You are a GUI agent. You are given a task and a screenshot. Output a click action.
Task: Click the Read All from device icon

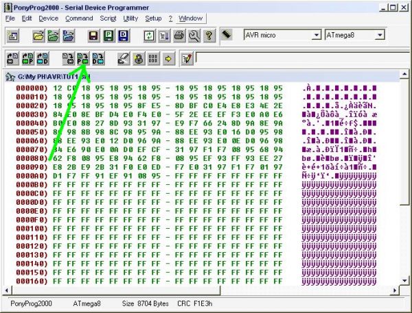13,58
